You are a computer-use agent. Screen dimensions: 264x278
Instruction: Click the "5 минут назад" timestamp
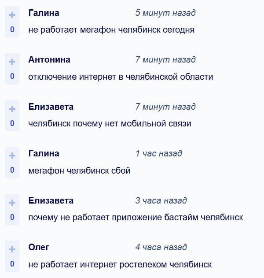pos(165,13)
